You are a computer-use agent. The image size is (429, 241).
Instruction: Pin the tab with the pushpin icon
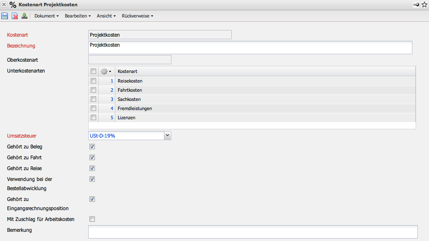coord(416,5)
